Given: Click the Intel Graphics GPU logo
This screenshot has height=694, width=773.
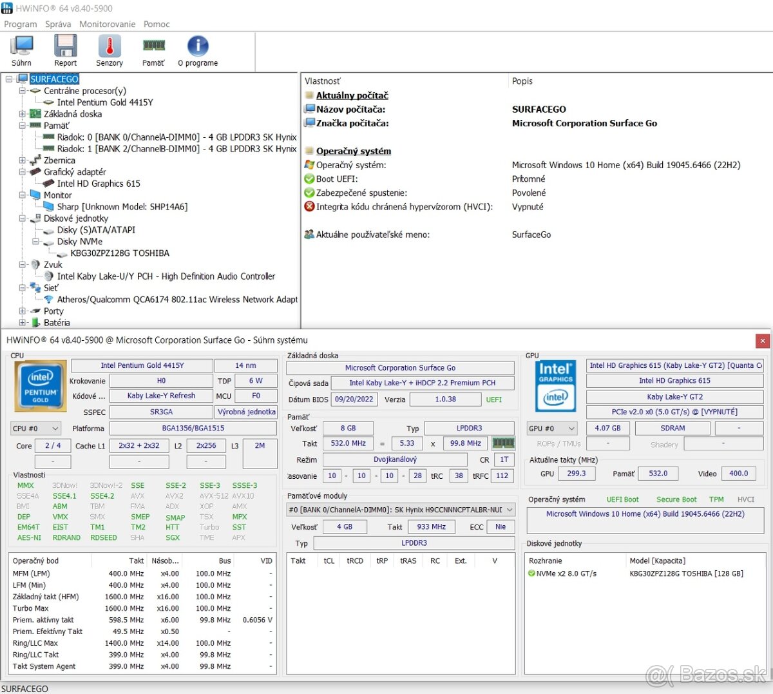Looking at the screenshot, I should (555, 386).
